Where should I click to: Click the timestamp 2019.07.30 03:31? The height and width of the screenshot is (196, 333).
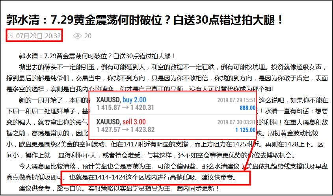(236, 122)
